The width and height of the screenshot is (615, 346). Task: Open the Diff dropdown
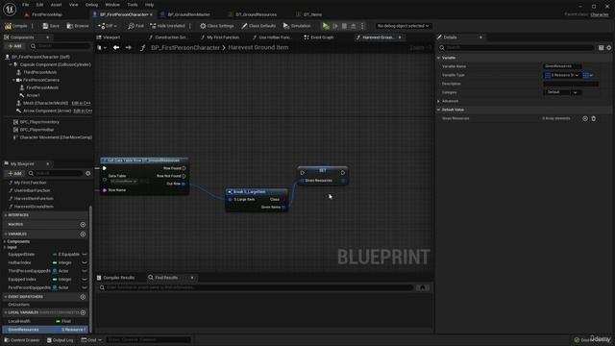tap(108, 26)
